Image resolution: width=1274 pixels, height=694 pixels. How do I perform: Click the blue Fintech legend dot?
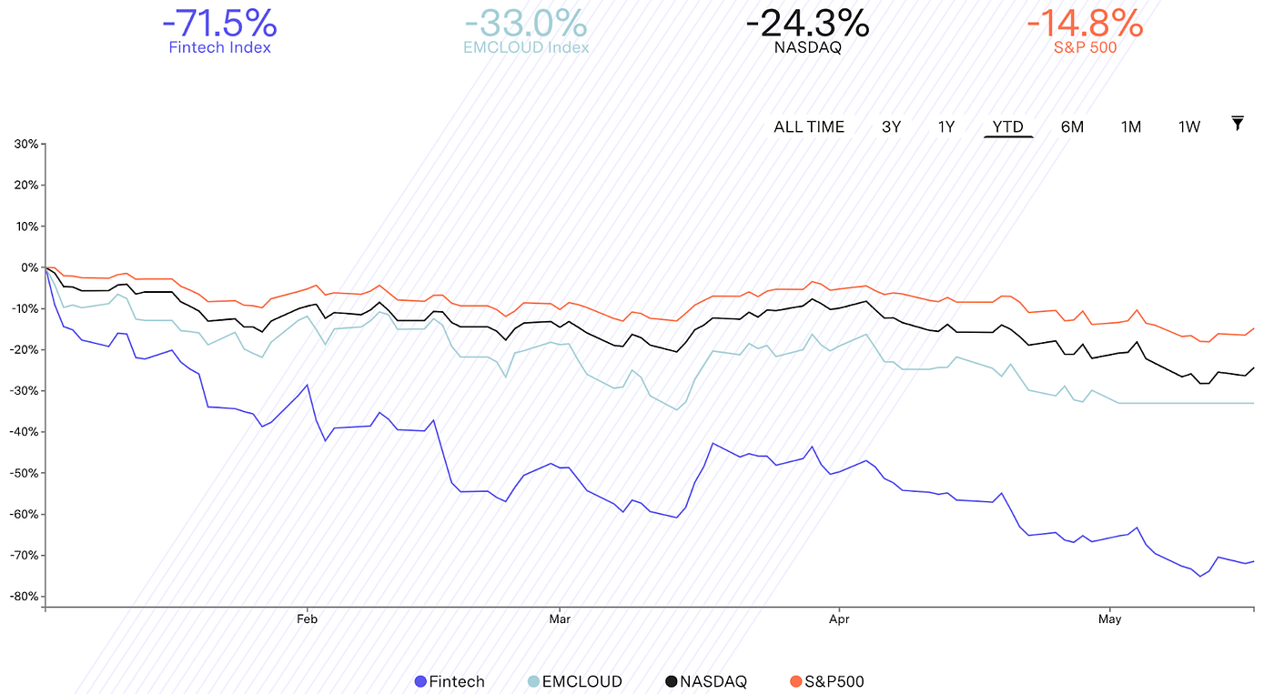[420, 681]
